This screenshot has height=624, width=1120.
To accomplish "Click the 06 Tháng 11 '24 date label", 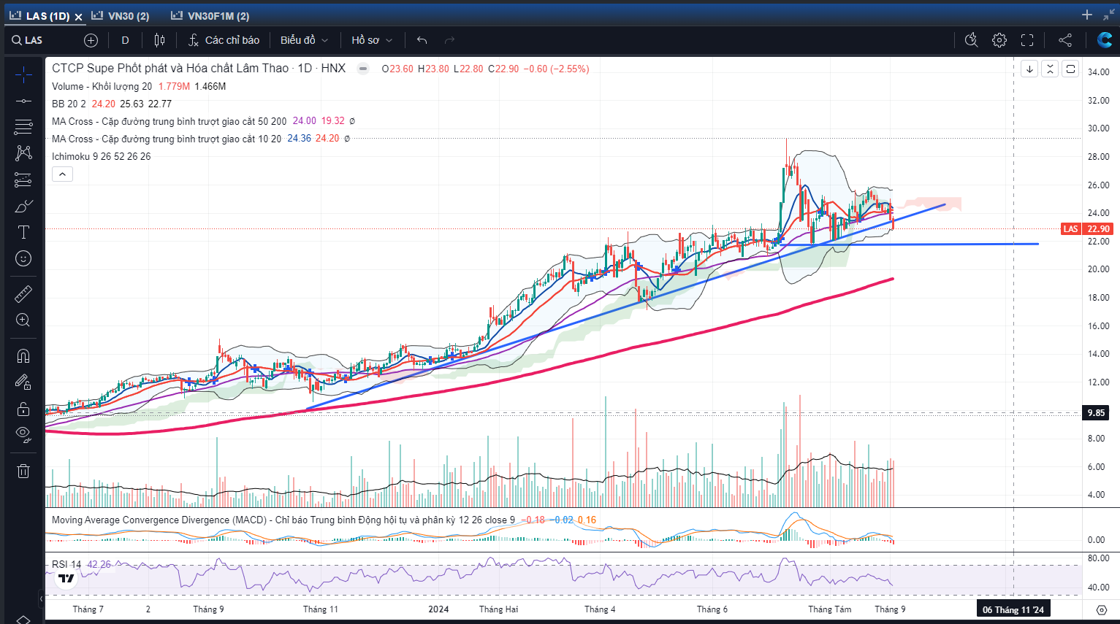I will point(1013,609).
